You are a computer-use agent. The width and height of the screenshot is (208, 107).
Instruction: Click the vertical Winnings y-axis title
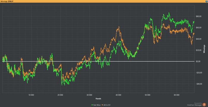tap(204, 49)
